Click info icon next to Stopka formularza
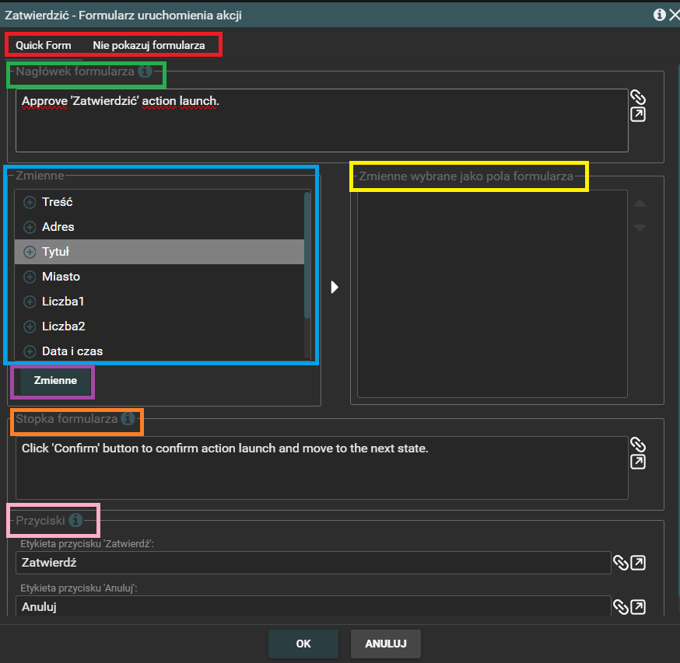680x663 pixels. click(128, 419)
